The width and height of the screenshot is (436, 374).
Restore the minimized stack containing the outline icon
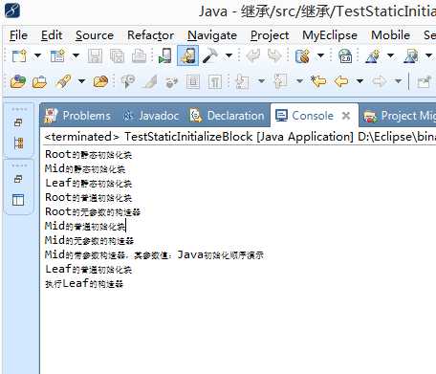pos(18,179)
